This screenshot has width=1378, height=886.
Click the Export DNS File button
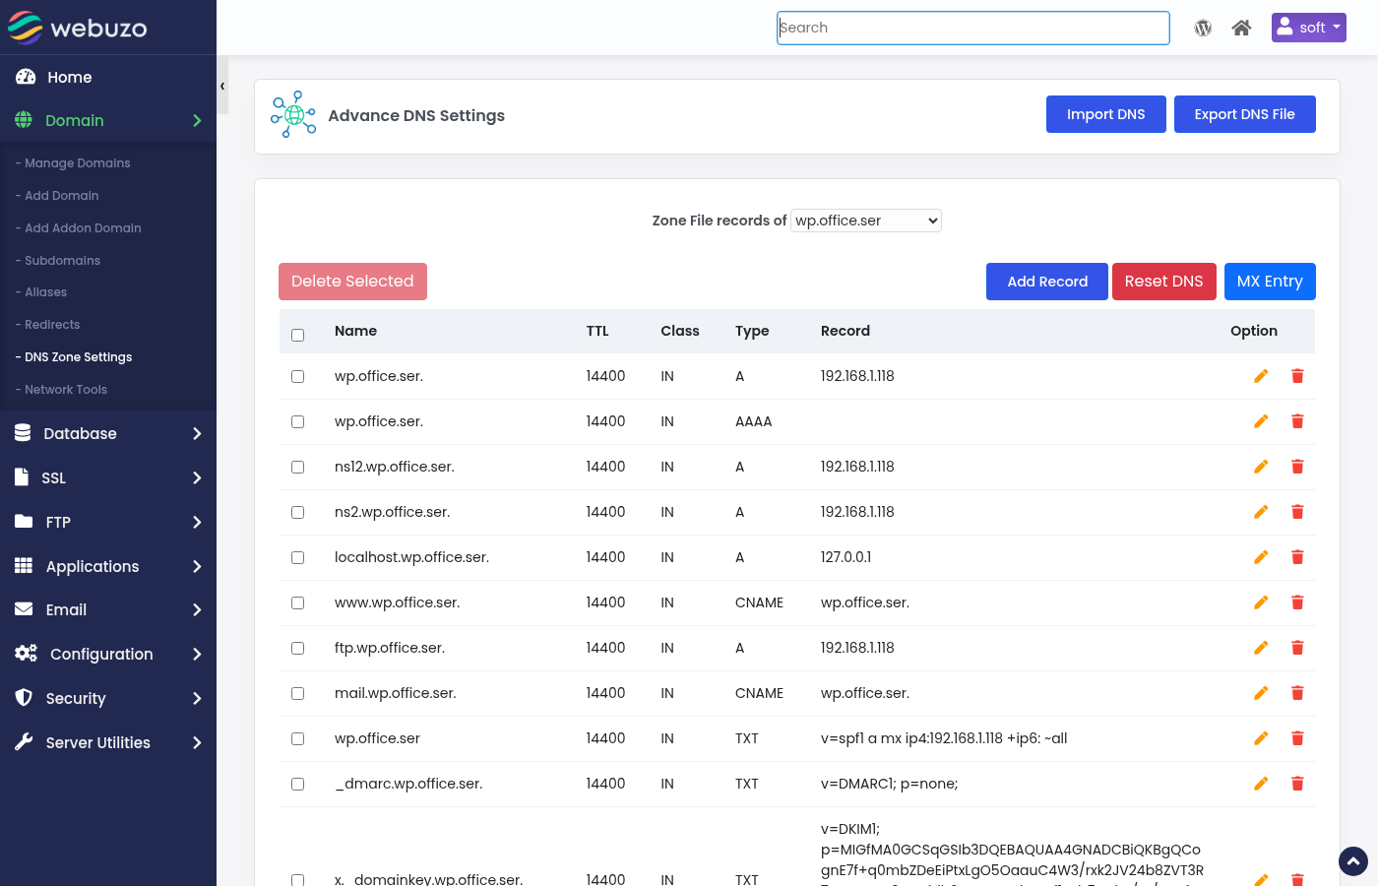1244,114
